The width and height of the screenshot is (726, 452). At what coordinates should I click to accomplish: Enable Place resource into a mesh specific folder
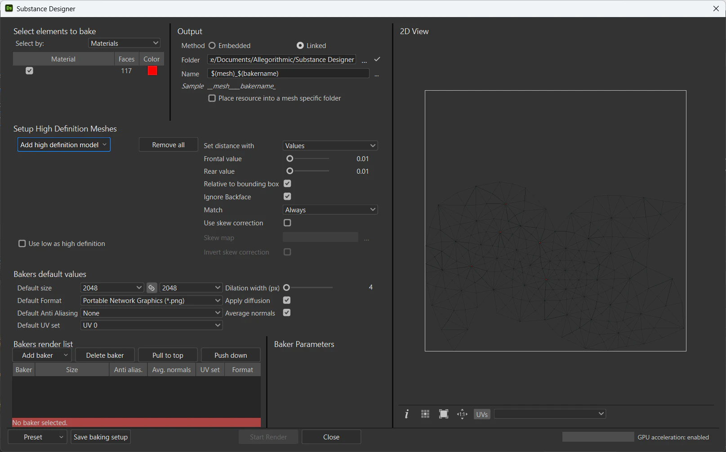[212, 98]
